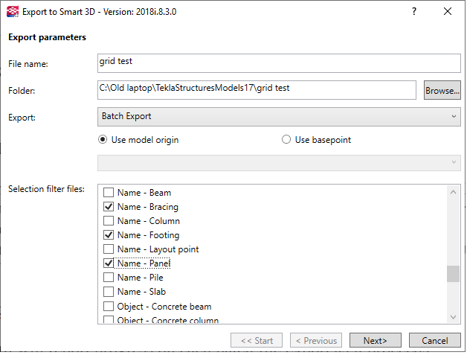Screen dimensions: 467x355
Task: Open the disabled basepoint dropdown
Action: [x=279, y=163]
